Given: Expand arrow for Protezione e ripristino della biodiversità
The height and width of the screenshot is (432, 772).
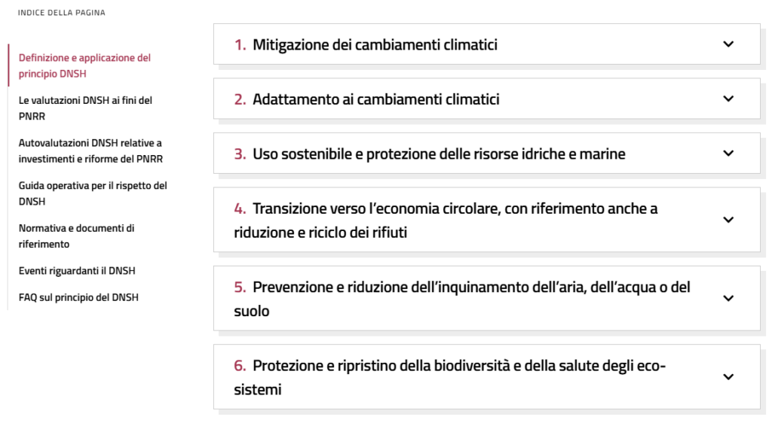Looking at the screenshot, I should (728, 377).
